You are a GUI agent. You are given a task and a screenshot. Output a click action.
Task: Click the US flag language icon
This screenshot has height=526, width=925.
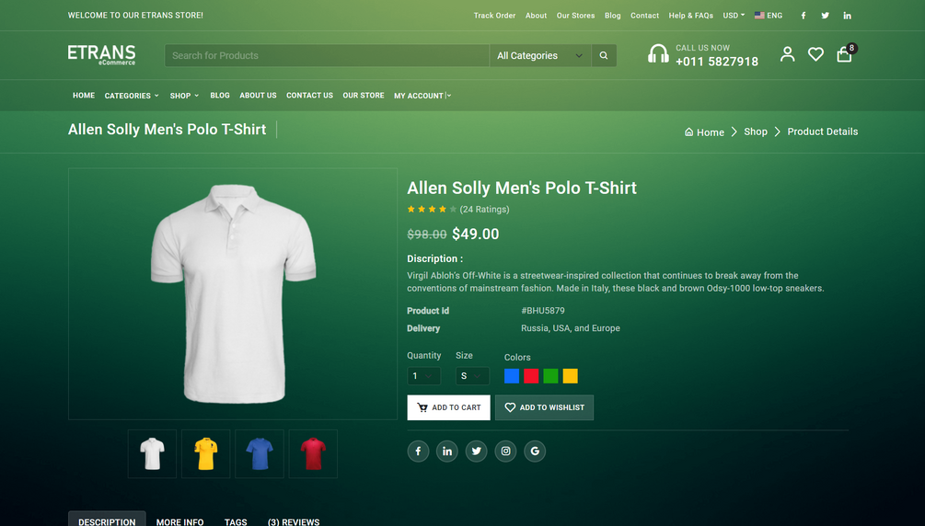click(x=759, y=16)
